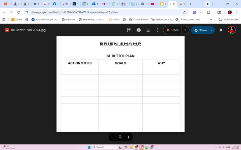
Task: Click the Be Better Plan image preview
Action: pyautogui.click(x=120, y=84)
